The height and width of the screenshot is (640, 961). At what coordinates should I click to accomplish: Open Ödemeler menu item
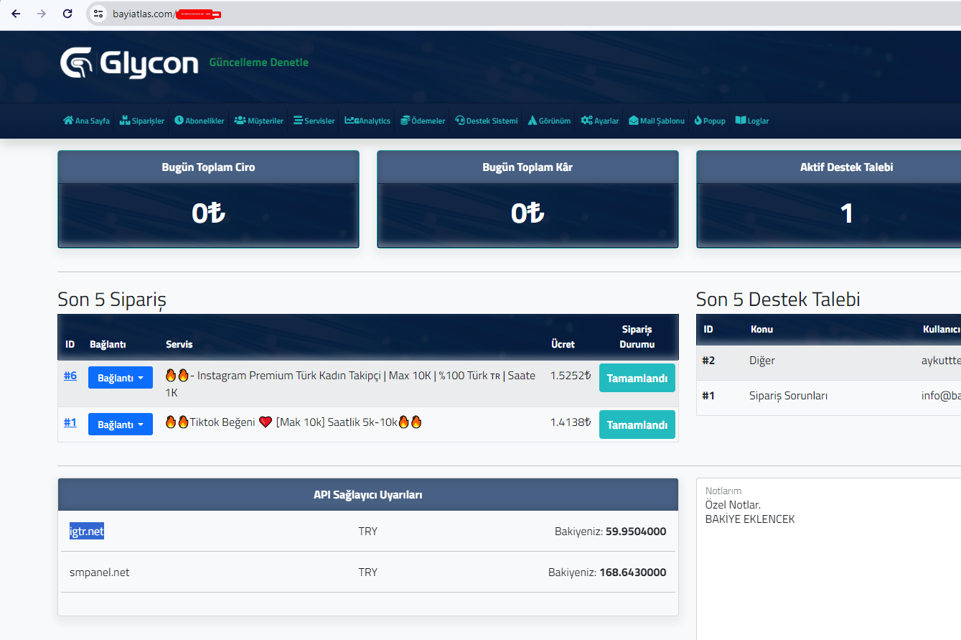pos(423,121)
